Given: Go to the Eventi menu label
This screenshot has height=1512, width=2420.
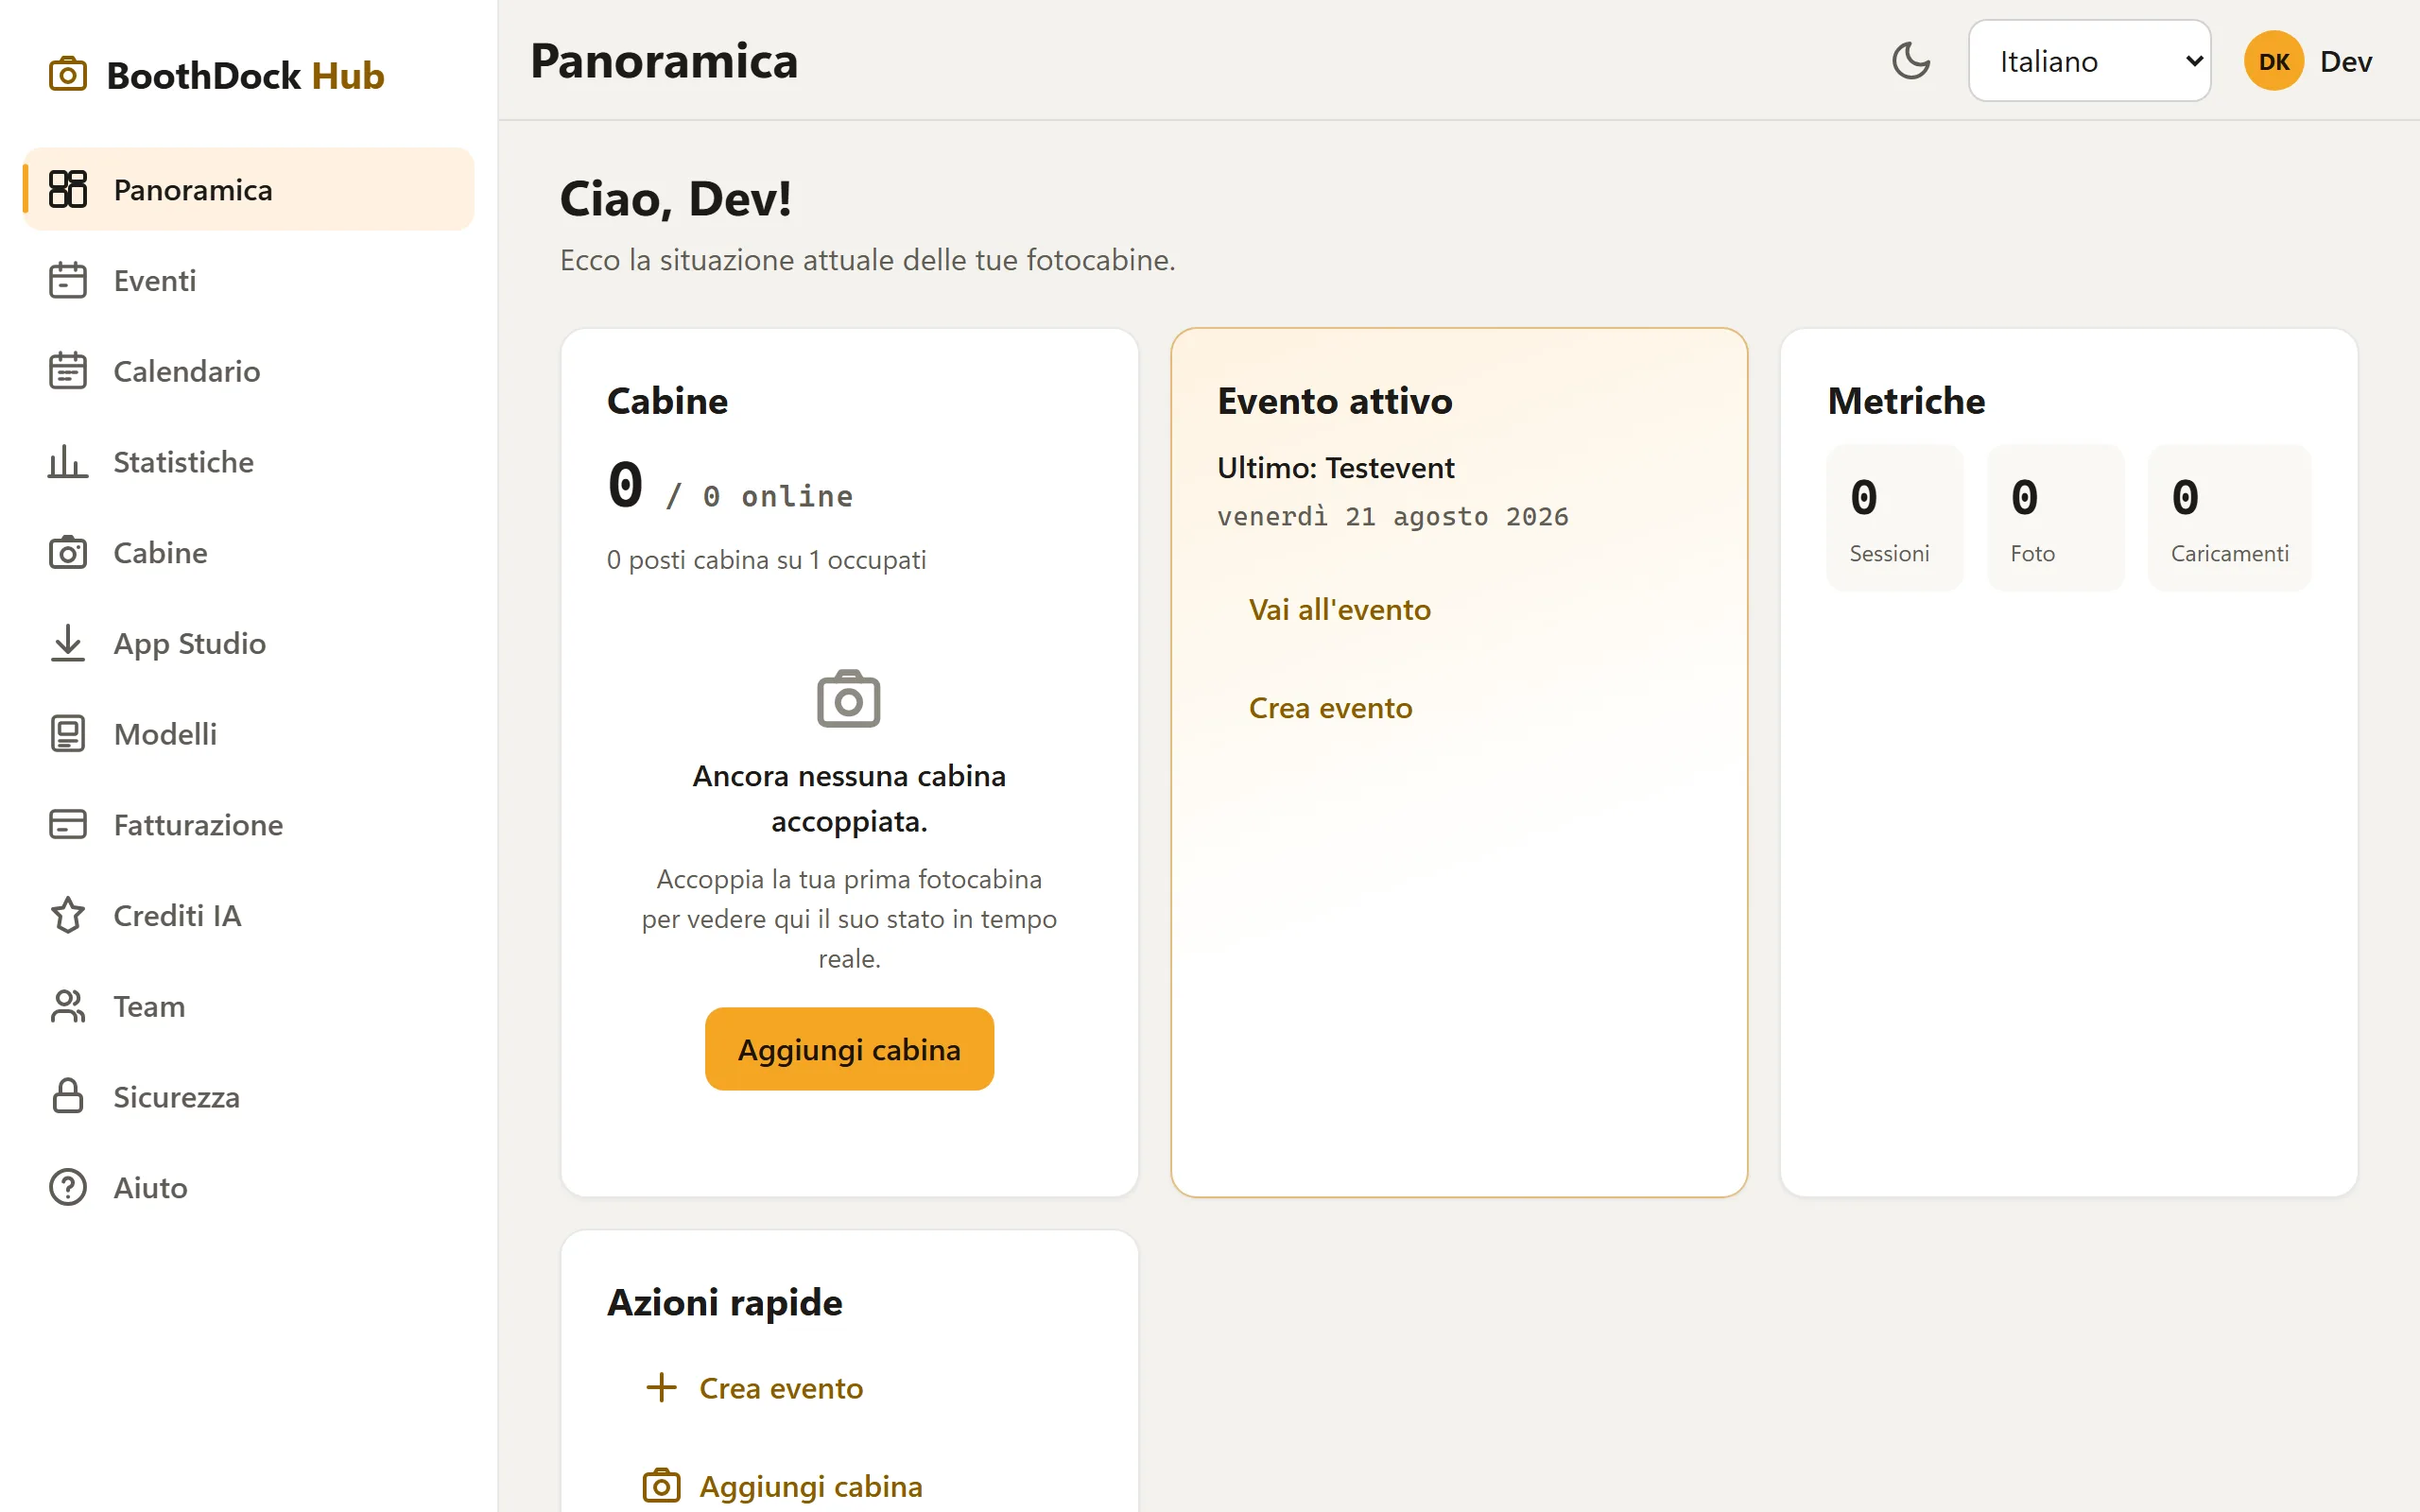Looking at the screenshot, I should [x=155, y=280].
